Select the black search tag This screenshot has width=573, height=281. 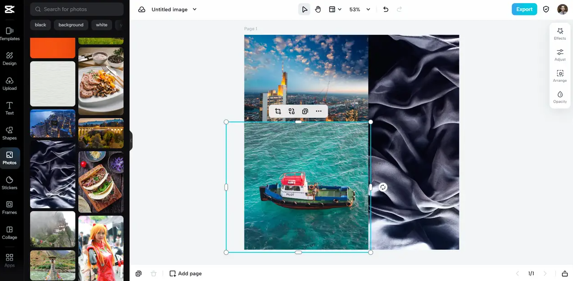41,25
